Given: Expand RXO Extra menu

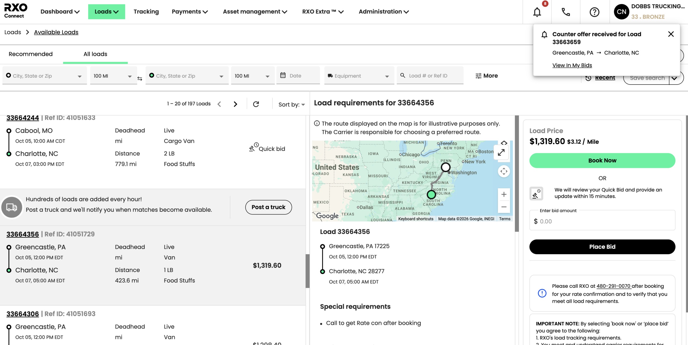Looking at the screenshot, I should (323, 12).
